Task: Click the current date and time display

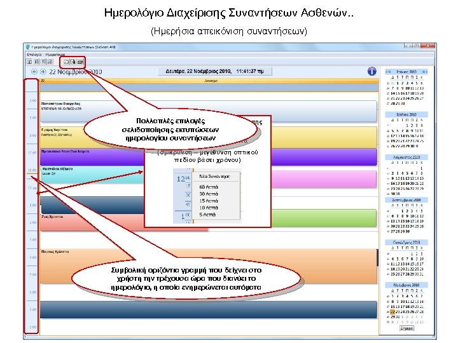Action: pyautogui.click(x=215, y=71)
